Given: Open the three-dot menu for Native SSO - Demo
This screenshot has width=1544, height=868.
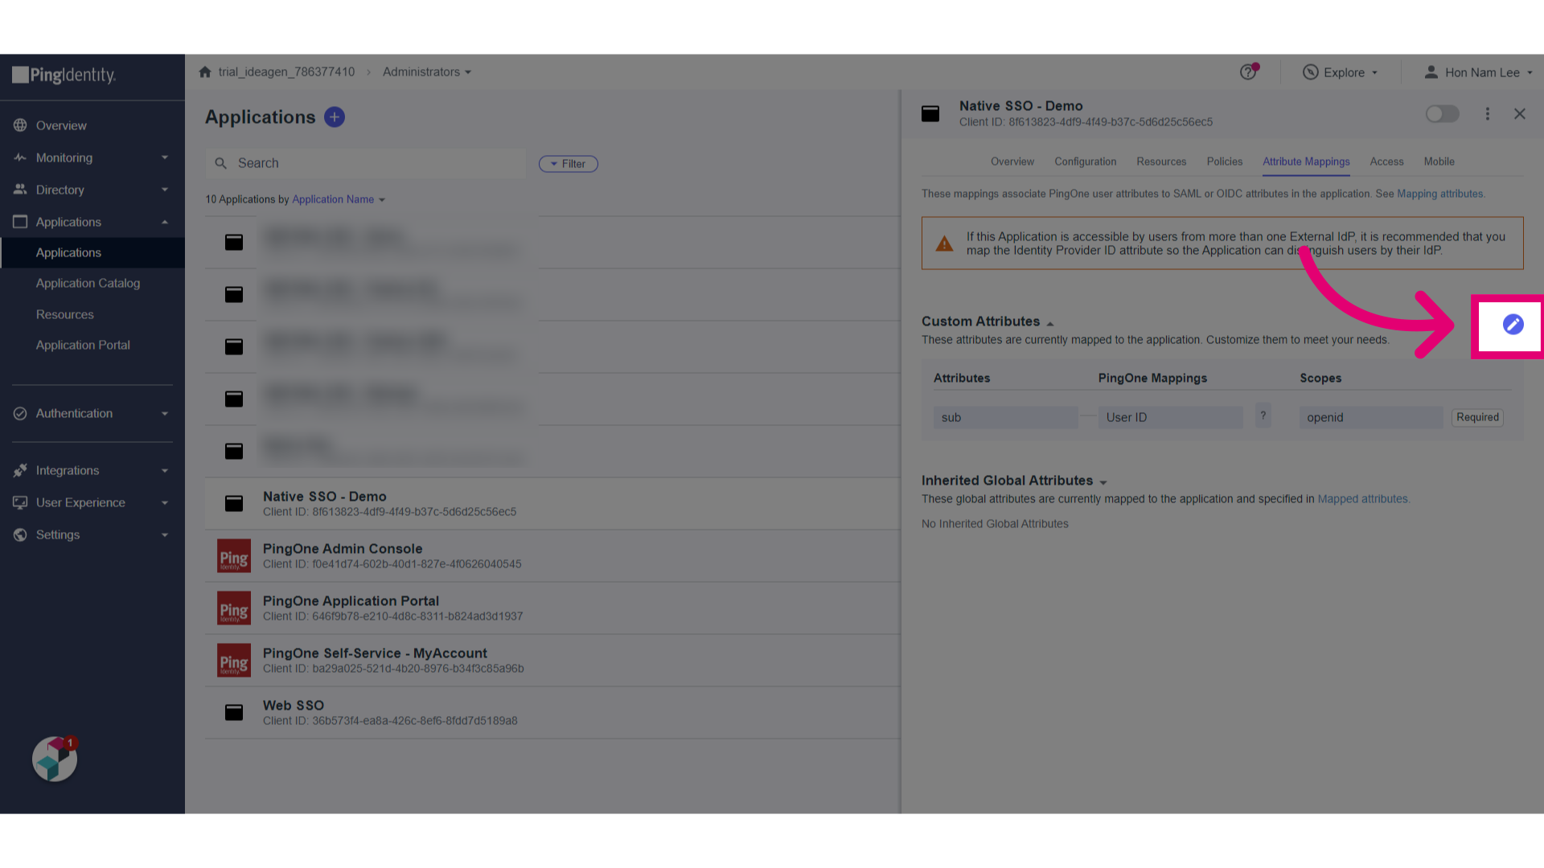Looking at the screenshot, I should coord(1488,114).
